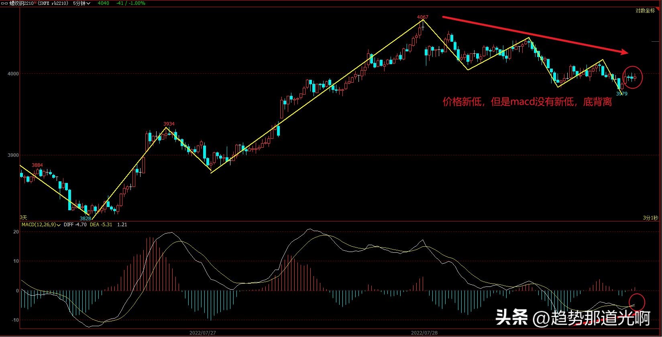This screenshot has height=337, width=662.
Task: Click the 2022/07/28 date on the time axis
Action: [424, 333]
